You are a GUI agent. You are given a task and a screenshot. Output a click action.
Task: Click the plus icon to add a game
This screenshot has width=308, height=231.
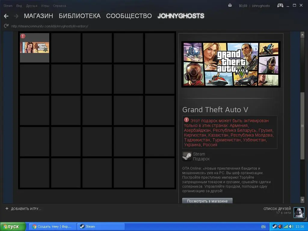7,209
